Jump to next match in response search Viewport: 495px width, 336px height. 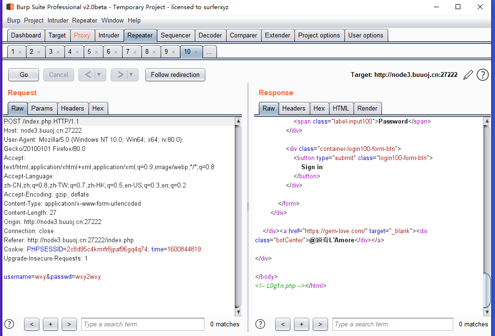(x=320, y=324)
